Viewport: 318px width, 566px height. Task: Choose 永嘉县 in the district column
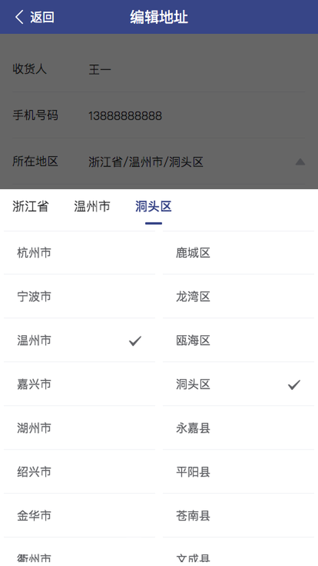(x=238, y=428)
